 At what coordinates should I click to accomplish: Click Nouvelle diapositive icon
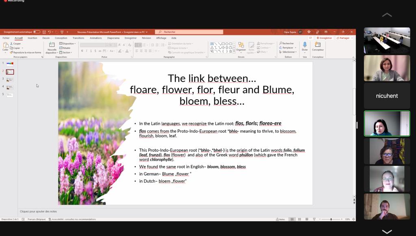[x=52, y=46]
